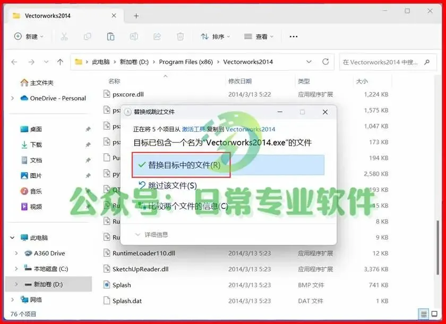This screenshot has height=324, width=446.
Task: Choose 替换目标中的文件(R) in dialog
Action: click(x=228, y=165)
